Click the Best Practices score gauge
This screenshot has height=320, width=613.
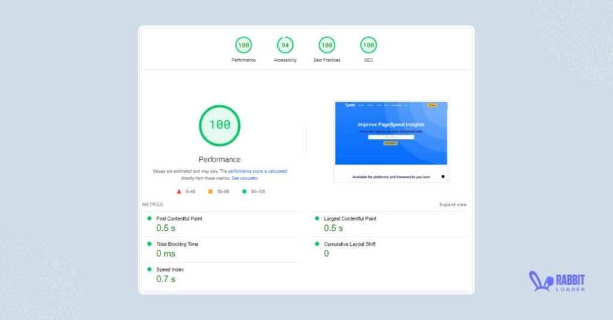[x=327, y=45]
